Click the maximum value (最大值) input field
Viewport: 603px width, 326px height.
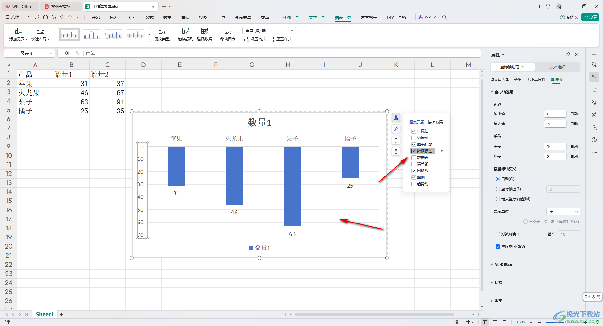coord(555,124)
